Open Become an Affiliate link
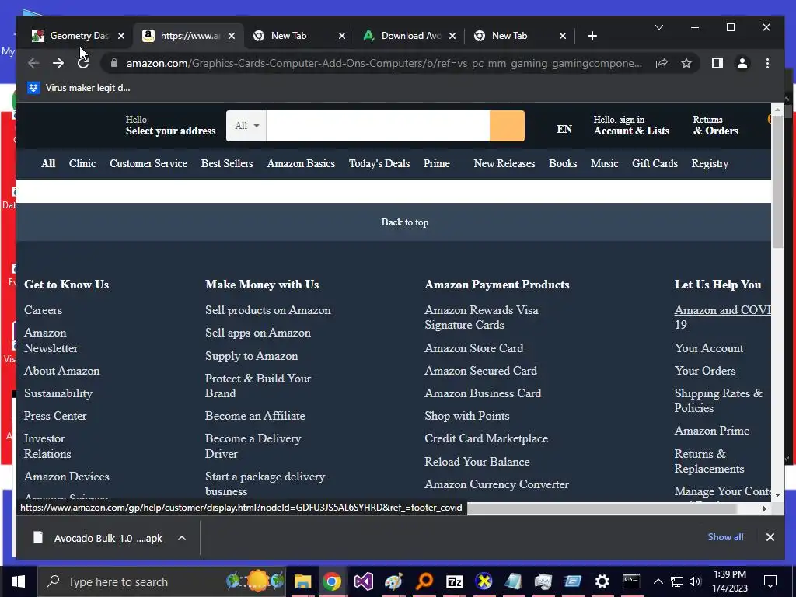 coord(255,416)
